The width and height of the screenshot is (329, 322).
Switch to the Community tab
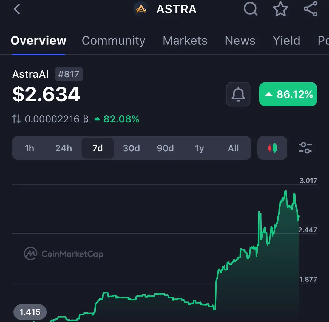point(114,41)
